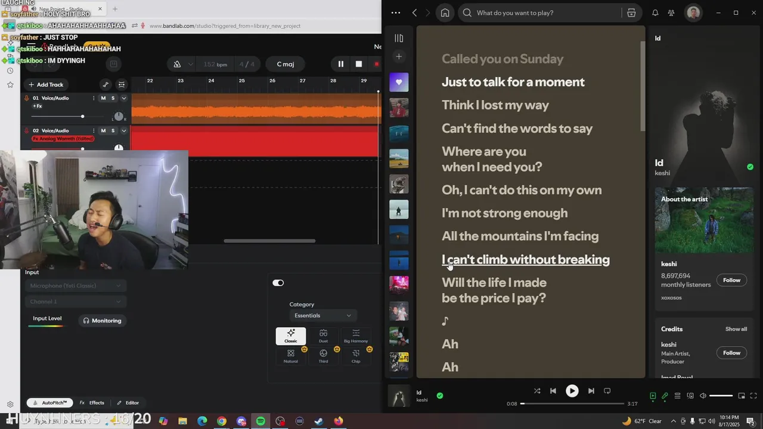The image size is (763, 429).
Task: Jump to lyric "Just to talk for a moment"
Action: 513,82
